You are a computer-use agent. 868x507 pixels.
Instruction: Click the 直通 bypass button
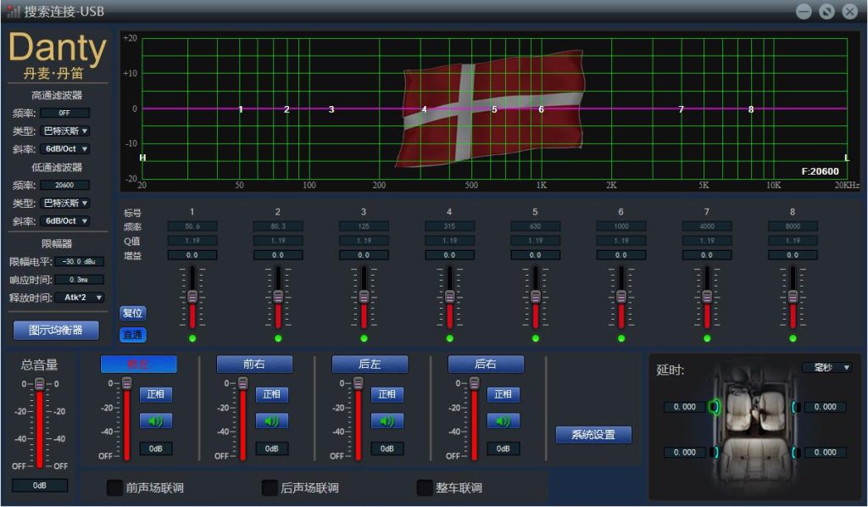pos(133,334)
